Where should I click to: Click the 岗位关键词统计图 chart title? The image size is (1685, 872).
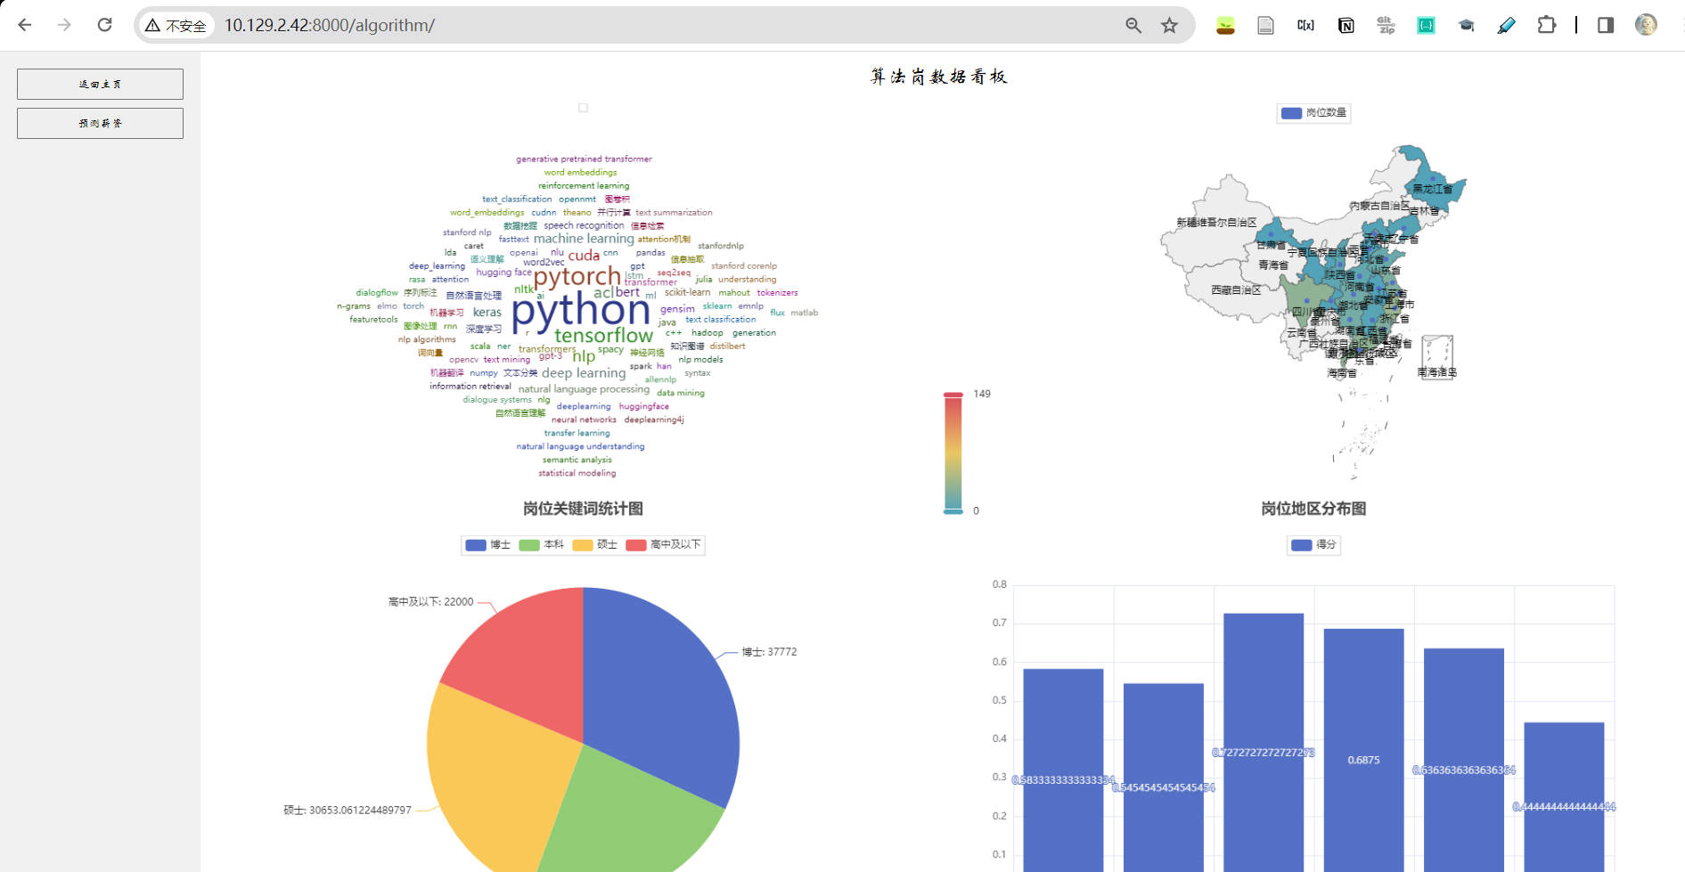tap(583, 509)
